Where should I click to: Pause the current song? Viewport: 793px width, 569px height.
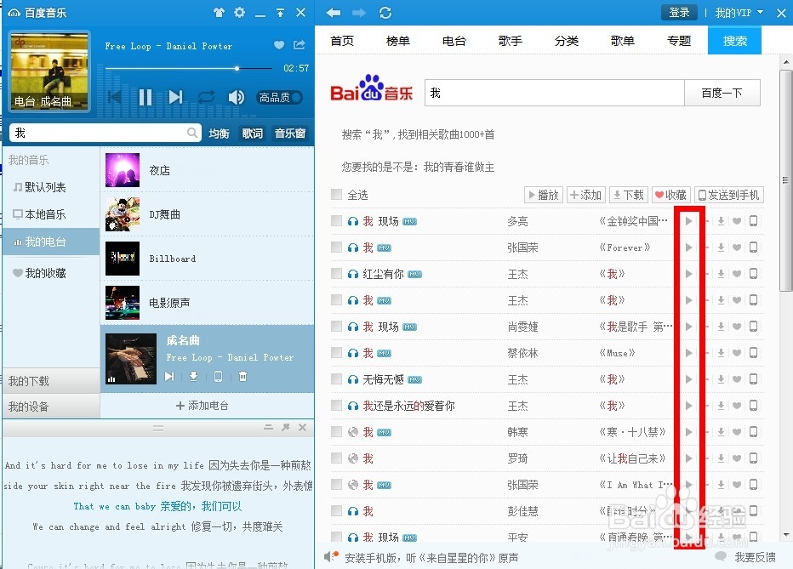145,97
